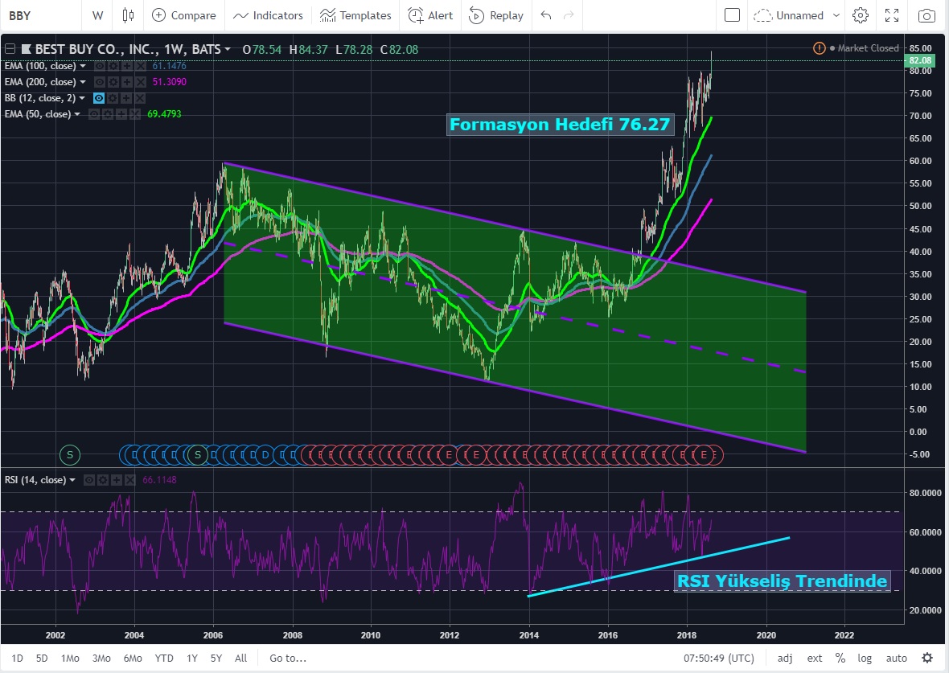Select the YTD time range
Screen dimensions: 949x673
164,658
